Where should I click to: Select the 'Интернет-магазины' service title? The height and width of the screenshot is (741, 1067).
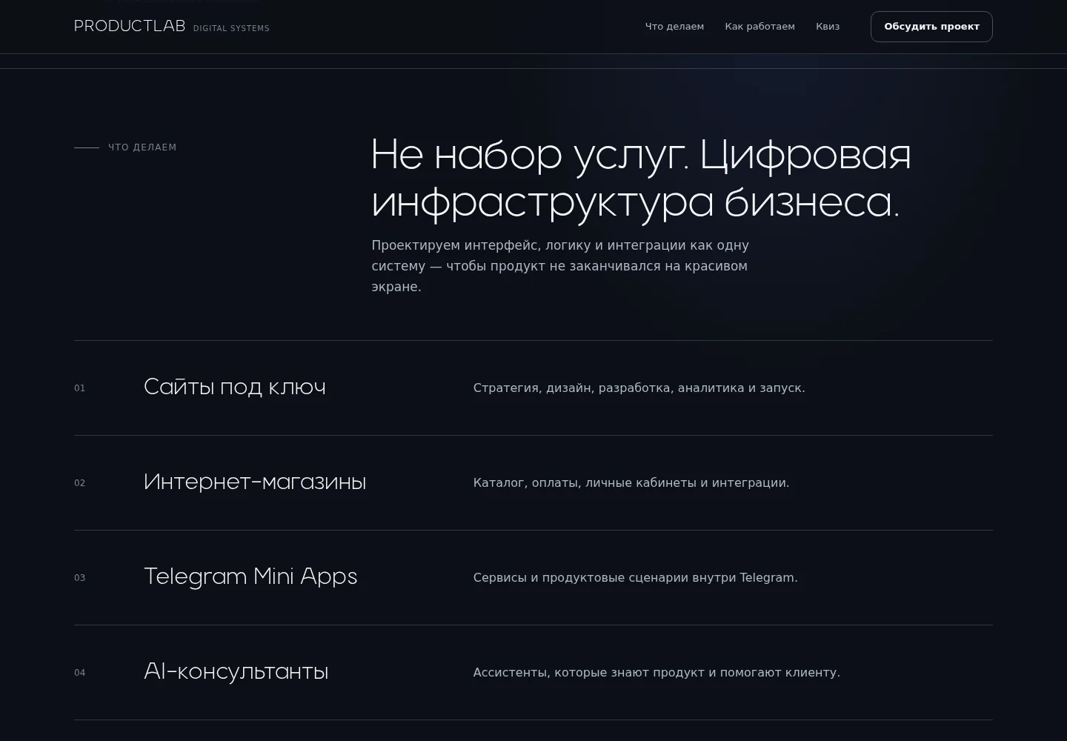(x=255, y=482)
